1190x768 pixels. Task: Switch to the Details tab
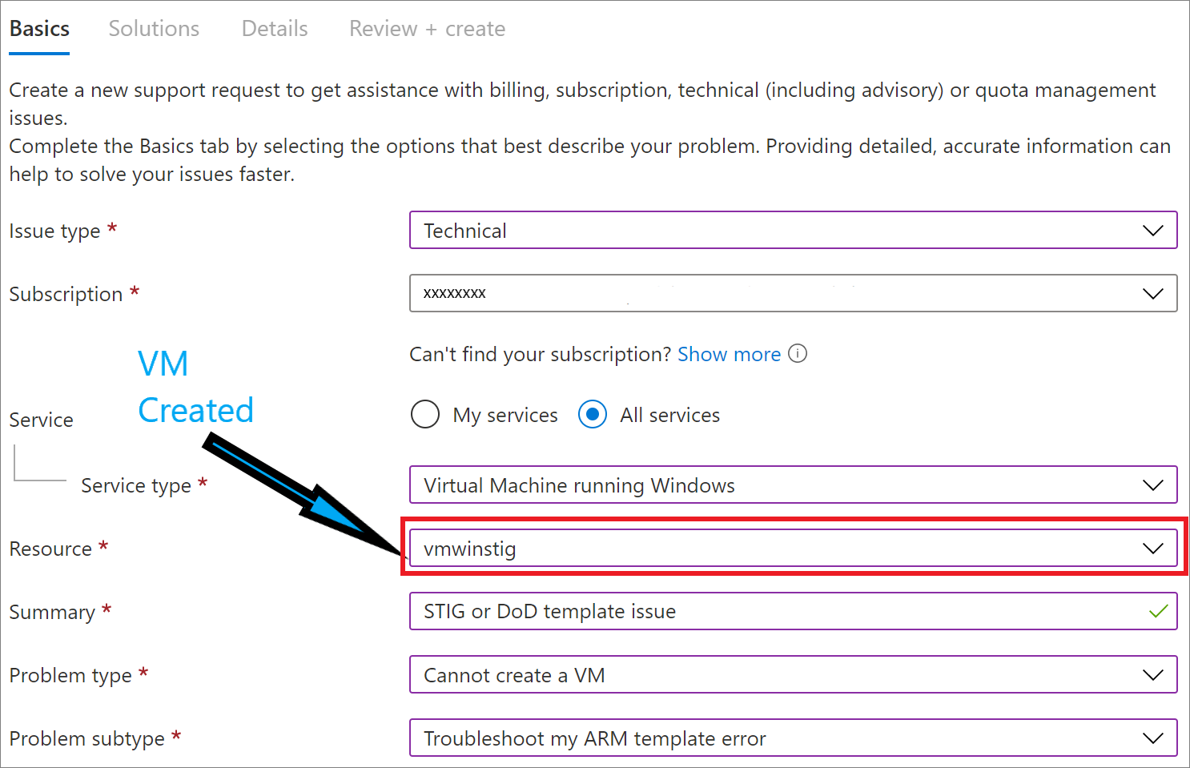click(x=275, y=29)
